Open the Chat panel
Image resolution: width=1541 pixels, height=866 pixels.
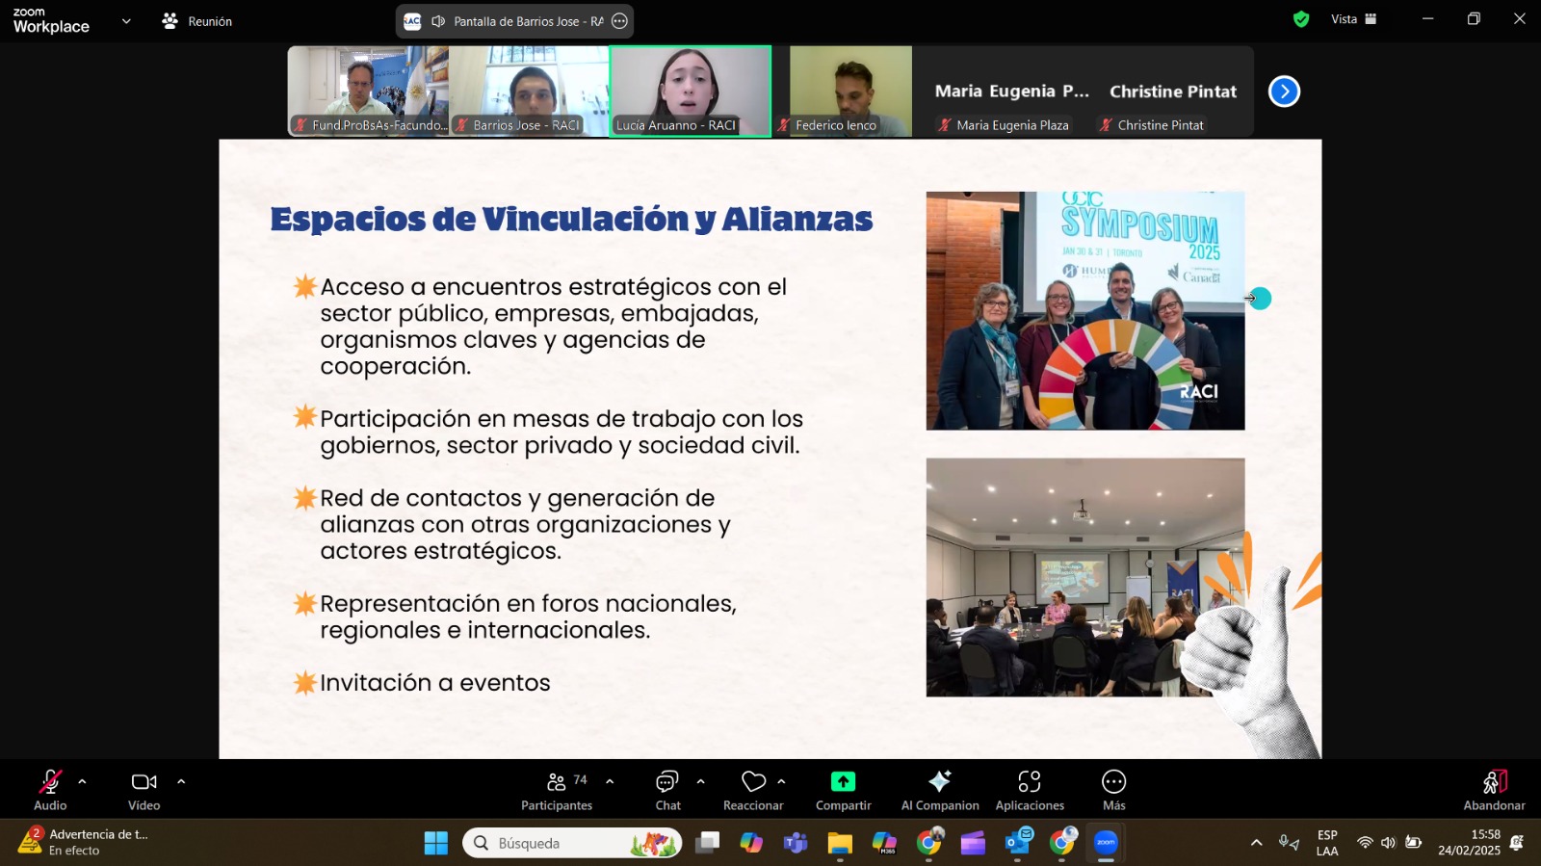667,790
